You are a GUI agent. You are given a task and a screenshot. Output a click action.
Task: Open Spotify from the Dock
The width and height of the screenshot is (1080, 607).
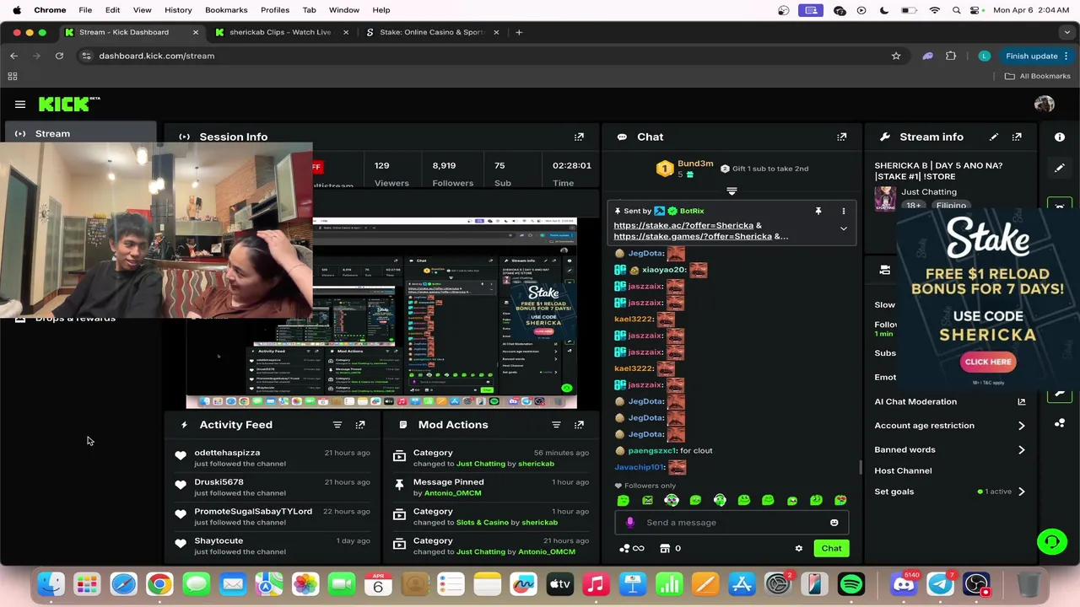[x=851, y=583]
